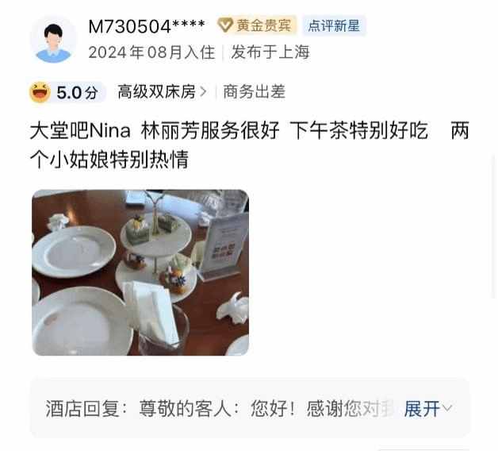Open the 高级双床房 room type link
This screenshot has height=451, width=498.
click(156, 92)
